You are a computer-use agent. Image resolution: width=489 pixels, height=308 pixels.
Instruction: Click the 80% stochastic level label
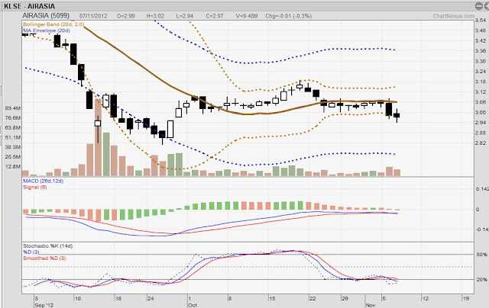pos(481,255)
